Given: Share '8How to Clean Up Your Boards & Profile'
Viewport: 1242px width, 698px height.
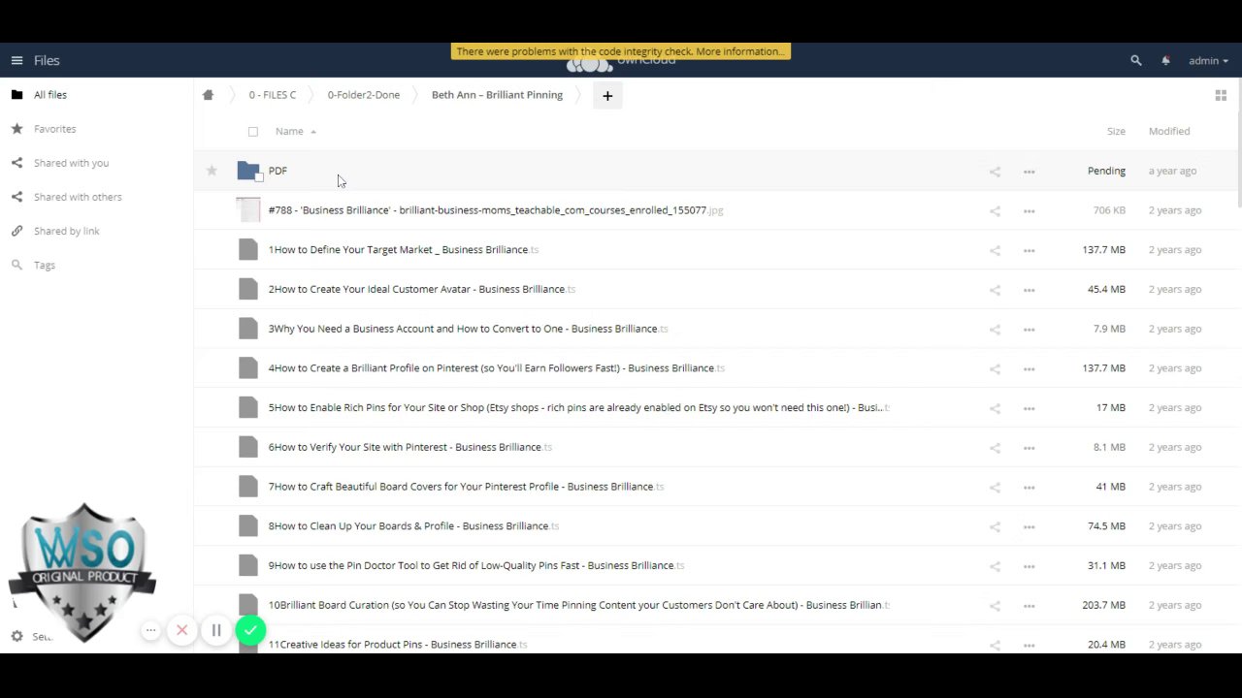Looking at the screenshot, I should (995, 526).
